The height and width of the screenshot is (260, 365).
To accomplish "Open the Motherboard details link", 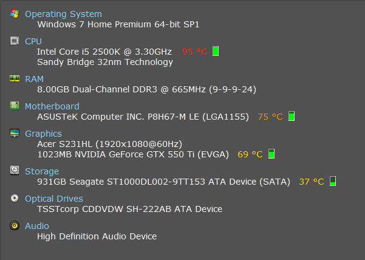I will tap(52, 106).
